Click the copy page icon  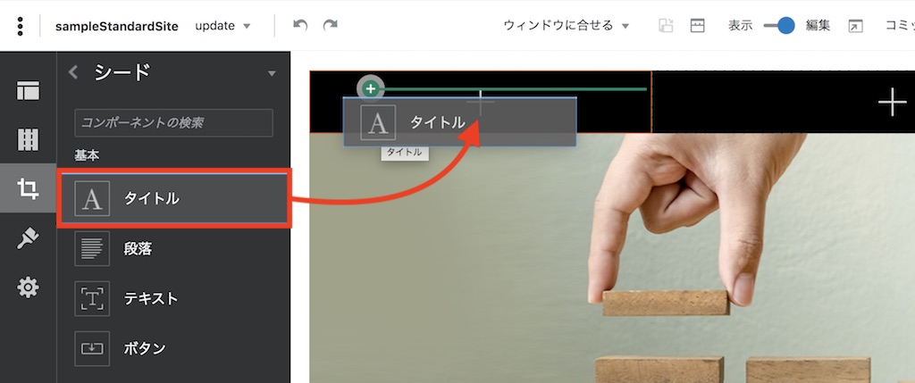[666, 26]
